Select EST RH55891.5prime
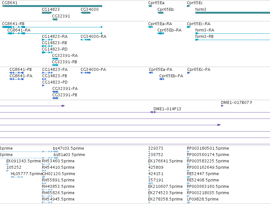The width and height of the screenshot is (270, 204). click(x=44, y=183)
